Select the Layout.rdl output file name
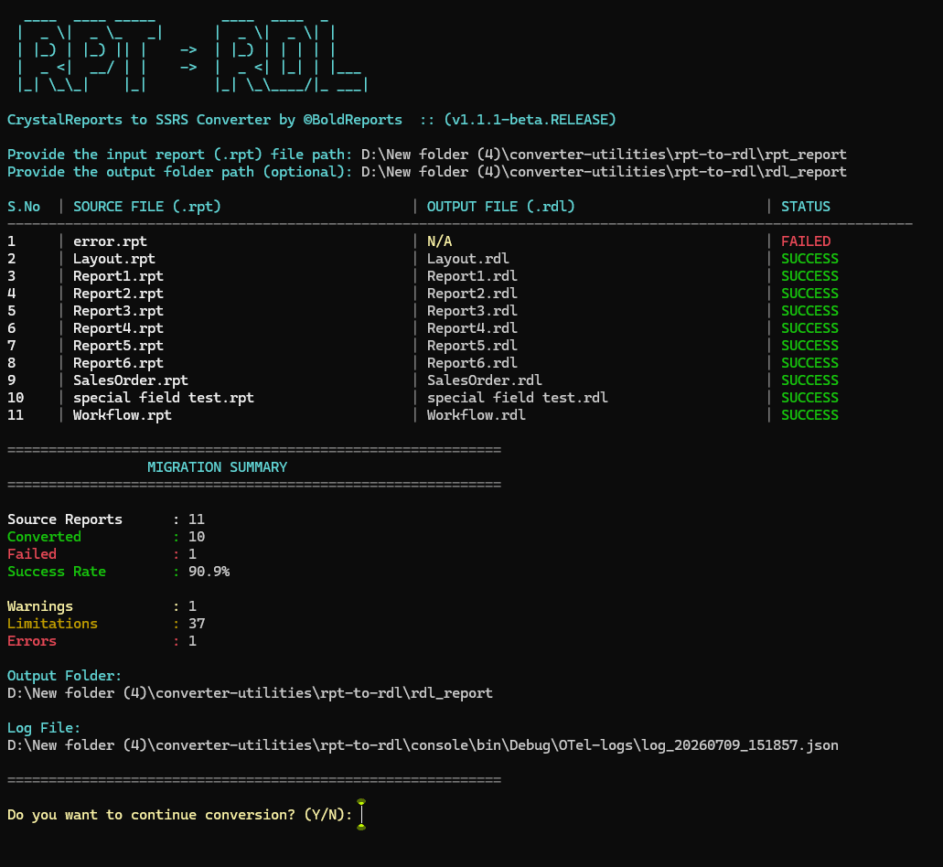This screenshot has width=943, height=867. [x=468, y=259]
